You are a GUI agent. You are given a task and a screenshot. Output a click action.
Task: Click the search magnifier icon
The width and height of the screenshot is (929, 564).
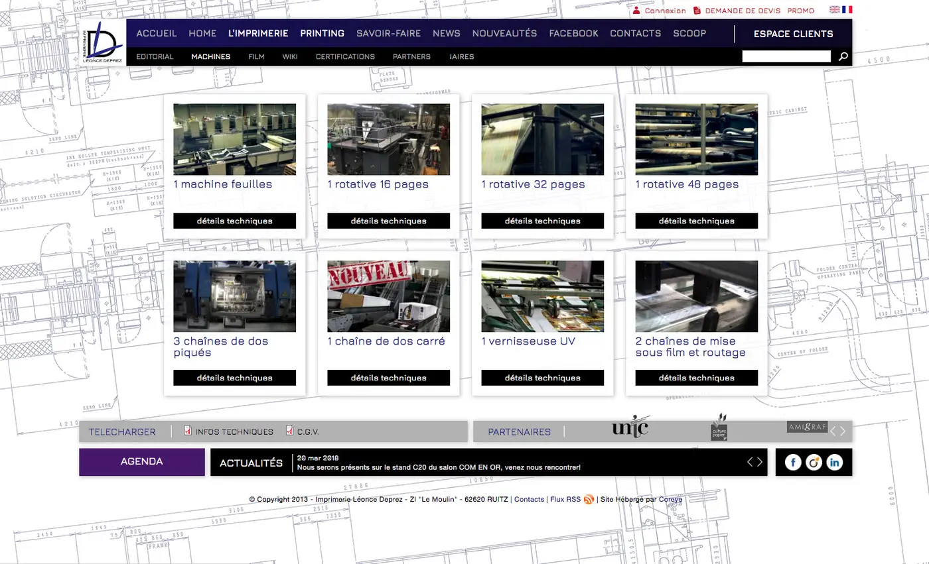pyautogui.click(x=843, y=56)
